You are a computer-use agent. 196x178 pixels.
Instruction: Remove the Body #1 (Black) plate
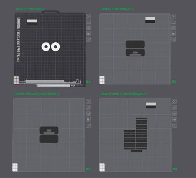88,102
